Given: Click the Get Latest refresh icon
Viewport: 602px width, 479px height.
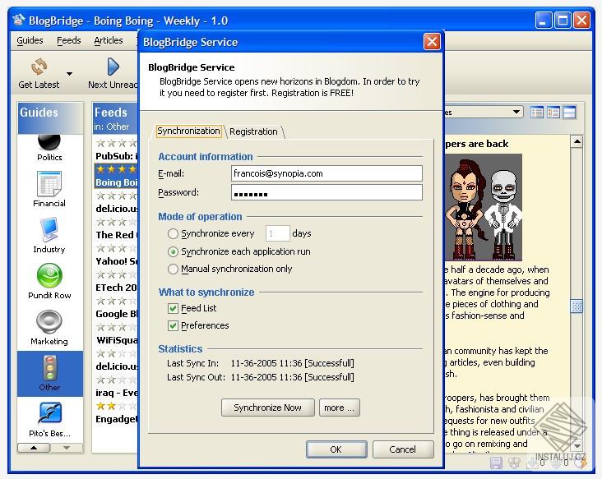Looking at the screenshot, I should [x=39, y=67].
